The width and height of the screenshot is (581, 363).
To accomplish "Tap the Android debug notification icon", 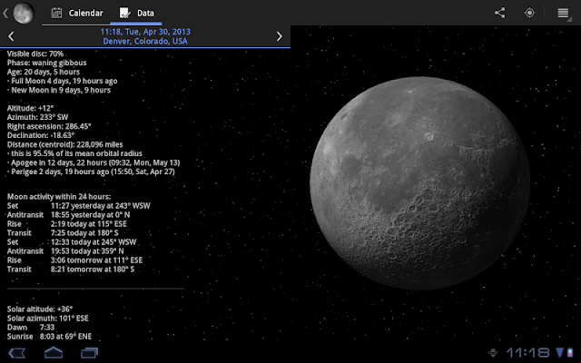I will [493, 353].
